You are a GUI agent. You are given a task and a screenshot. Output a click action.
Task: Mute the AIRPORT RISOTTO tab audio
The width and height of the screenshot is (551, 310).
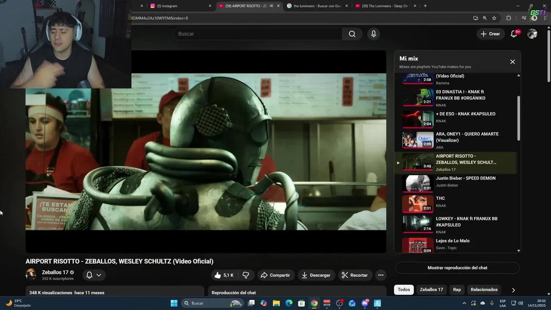click(x=271, y=6)
